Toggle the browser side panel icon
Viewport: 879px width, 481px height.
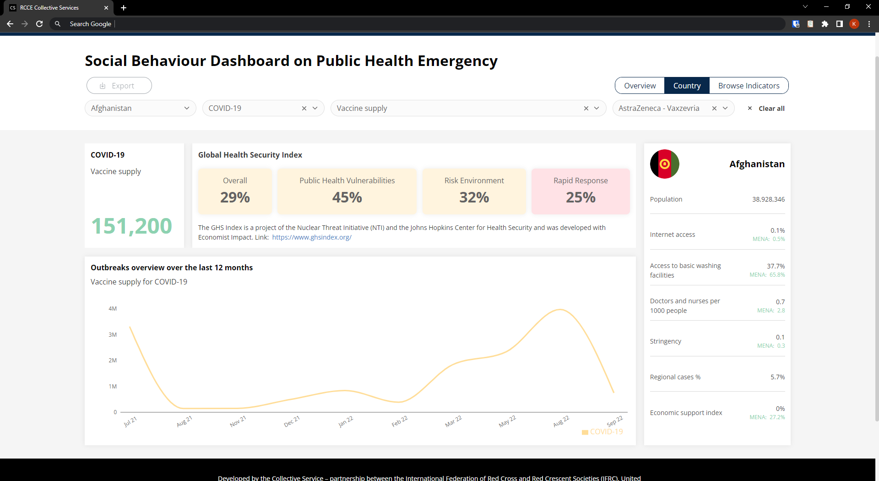pyautogui.click(x=840, y=24)
